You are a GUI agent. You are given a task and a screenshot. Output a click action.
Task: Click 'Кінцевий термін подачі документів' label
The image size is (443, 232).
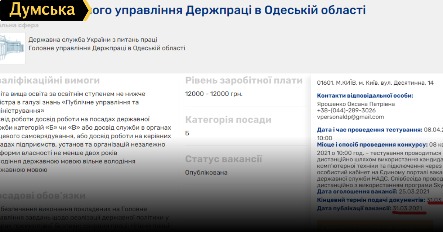371,200
